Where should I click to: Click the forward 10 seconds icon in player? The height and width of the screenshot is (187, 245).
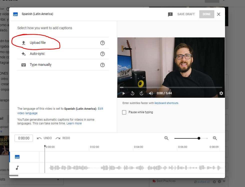tap(142, 93)
